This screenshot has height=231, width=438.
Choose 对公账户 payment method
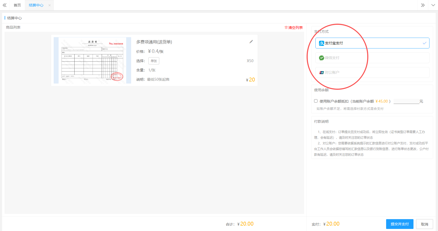point(372,73)
